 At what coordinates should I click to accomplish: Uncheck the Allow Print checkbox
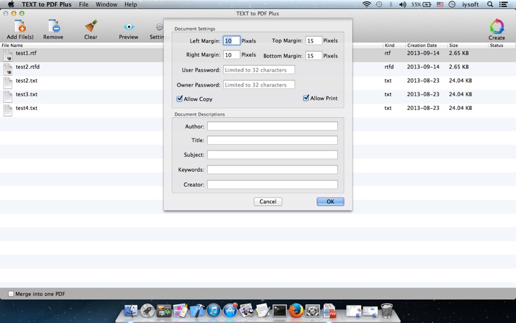[306, 98]
